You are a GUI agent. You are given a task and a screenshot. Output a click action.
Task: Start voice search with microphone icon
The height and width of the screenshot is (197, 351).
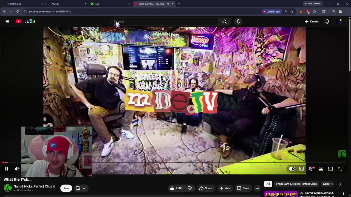[x=238, y=21]
